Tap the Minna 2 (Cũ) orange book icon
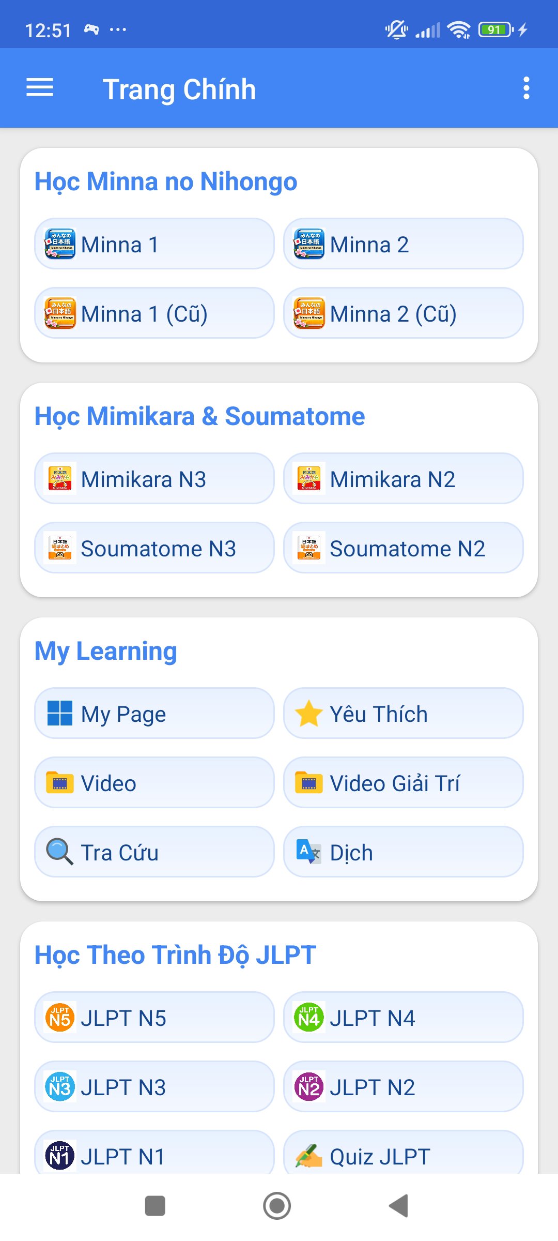This screenshot has height=1241, width=558. tap(309, 313)
